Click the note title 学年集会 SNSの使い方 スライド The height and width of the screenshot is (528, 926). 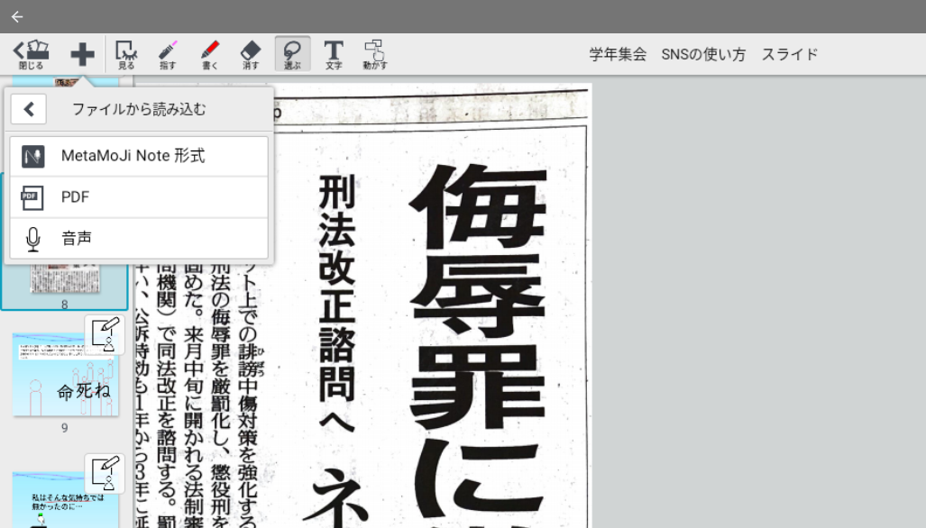coord(703,54)
